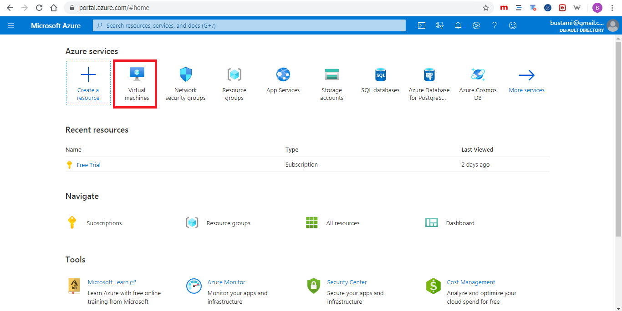Open SQL databases service
622x311 pixels.
click(381, 81)
